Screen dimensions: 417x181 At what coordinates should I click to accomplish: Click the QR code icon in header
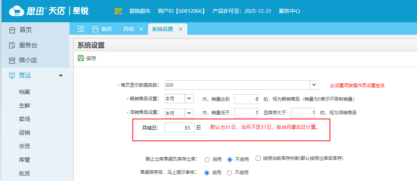pyautogui.click(x=118, y=11)
